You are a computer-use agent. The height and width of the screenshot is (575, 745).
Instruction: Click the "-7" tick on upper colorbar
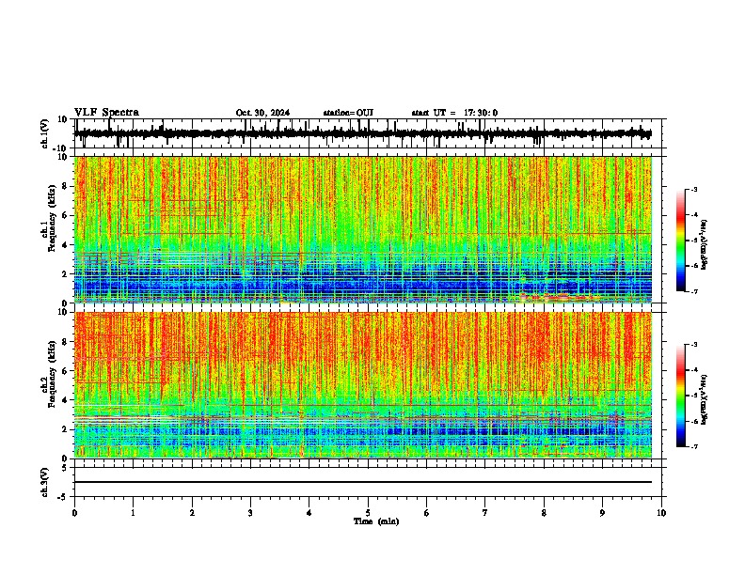(x=693, y=291)
